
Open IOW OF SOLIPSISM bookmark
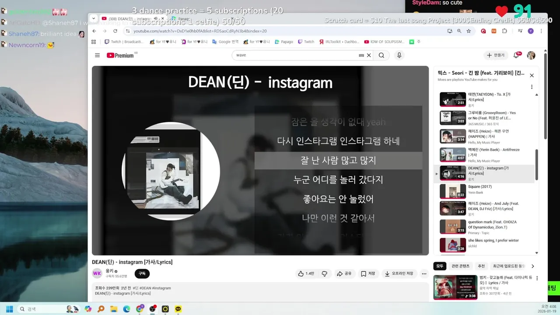point(384,42)
